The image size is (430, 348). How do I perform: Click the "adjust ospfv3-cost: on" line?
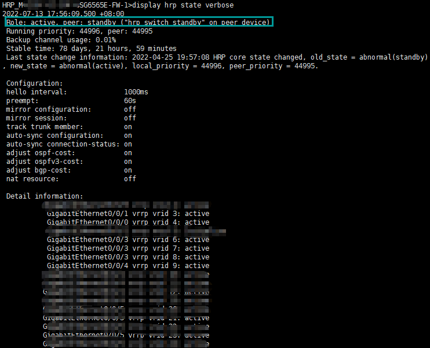(69, 162)
